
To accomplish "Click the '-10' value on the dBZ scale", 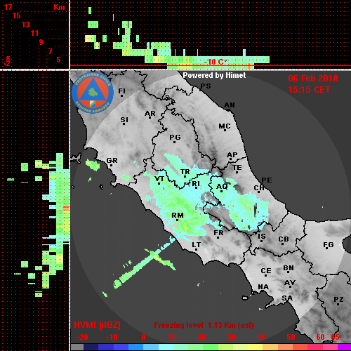I will (112, 337).
